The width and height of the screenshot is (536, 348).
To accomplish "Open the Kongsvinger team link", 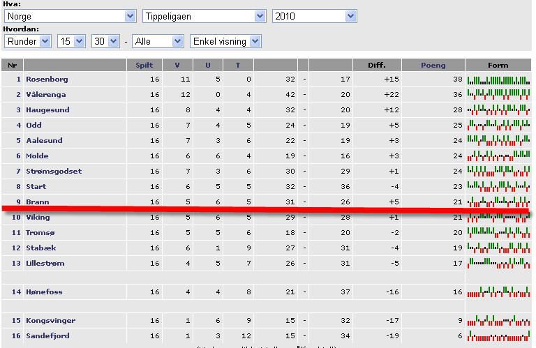I will [x=51, y=321].
